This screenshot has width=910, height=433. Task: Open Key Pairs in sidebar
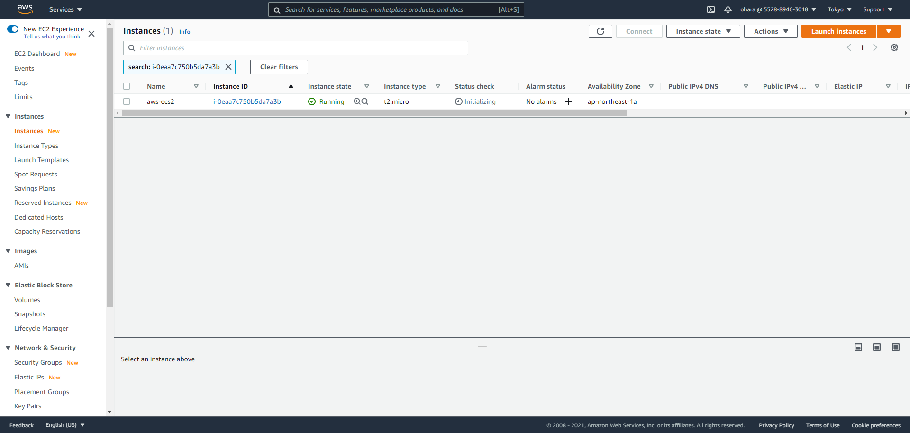[28, 406]
